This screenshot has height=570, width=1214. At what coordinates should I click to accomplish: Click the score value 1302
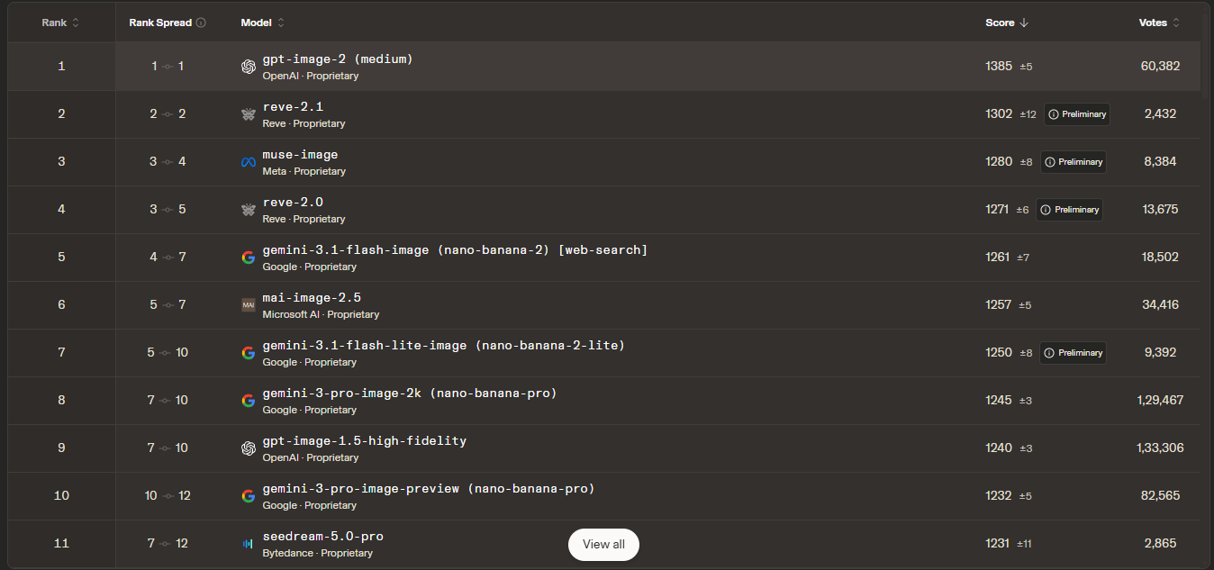[x=999, y=114]
